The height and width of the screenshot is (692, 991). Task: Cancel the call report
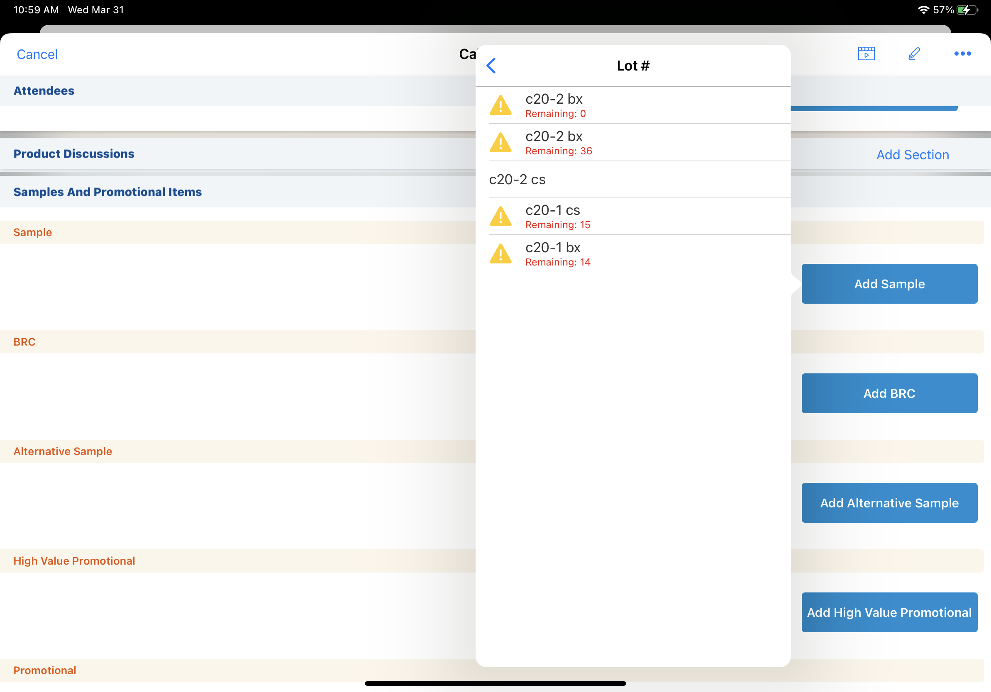pyautogui.click(x=37, y=54)
